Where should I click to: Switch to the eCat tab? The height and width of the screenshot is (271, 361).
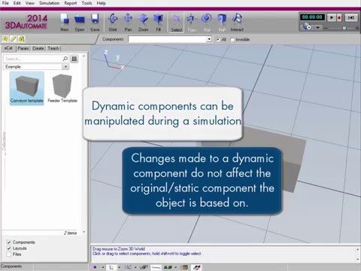click(8, 48)
